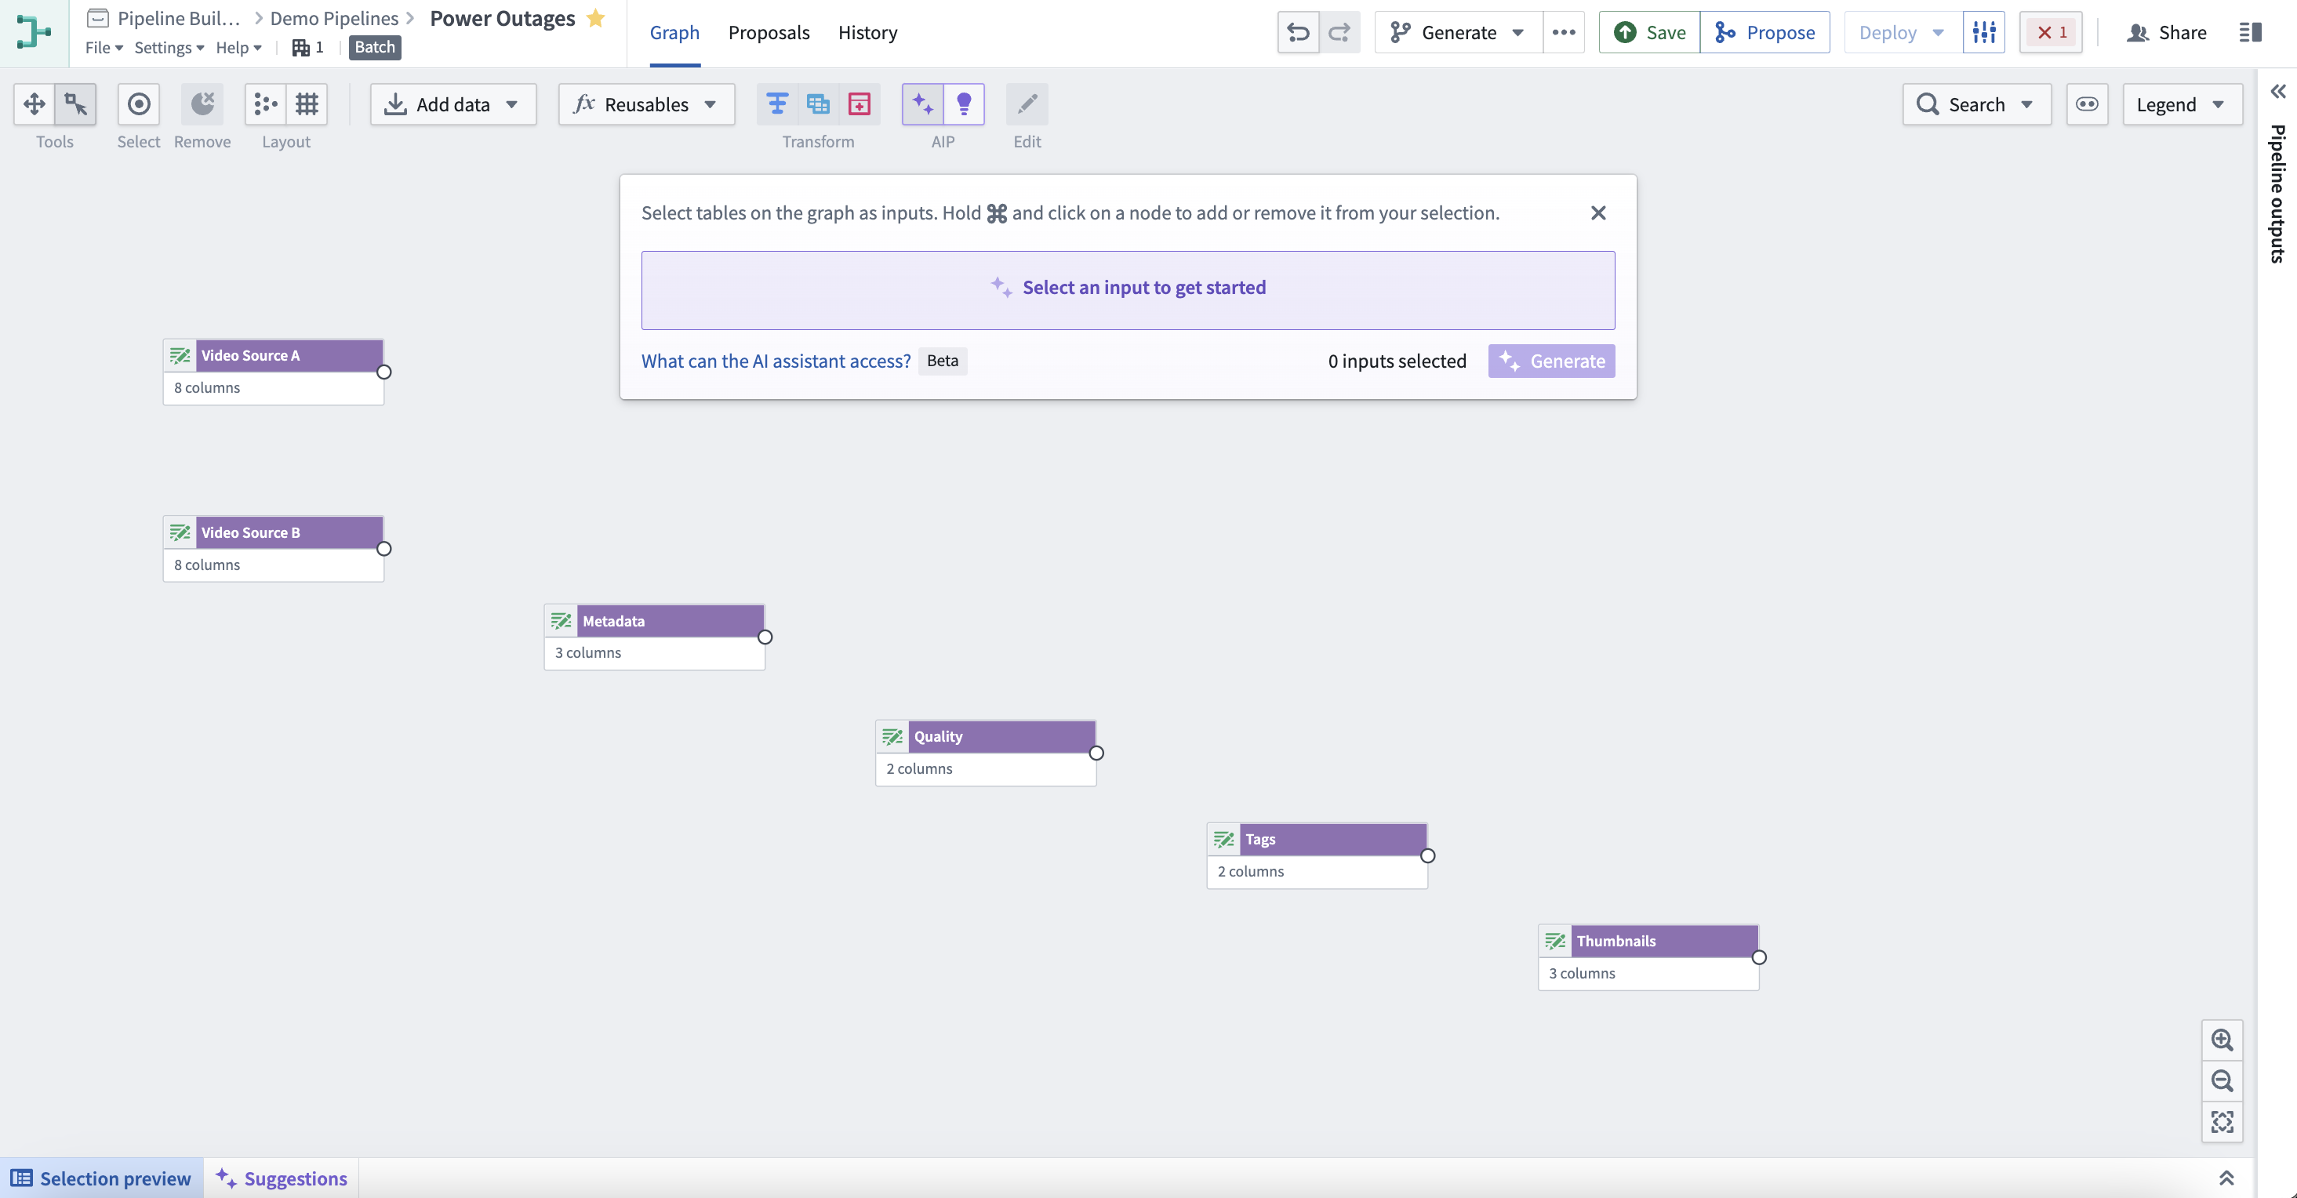Select the Video Source A node

click(x=274, y=372)
